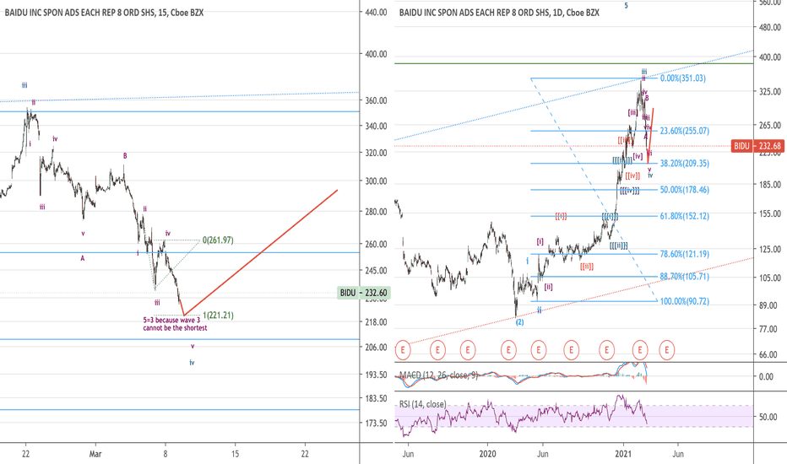This screenshot has width=787, height=464.
Task: Select the purple B wave label on the 15-minute chart
Action: click(125, 156)
